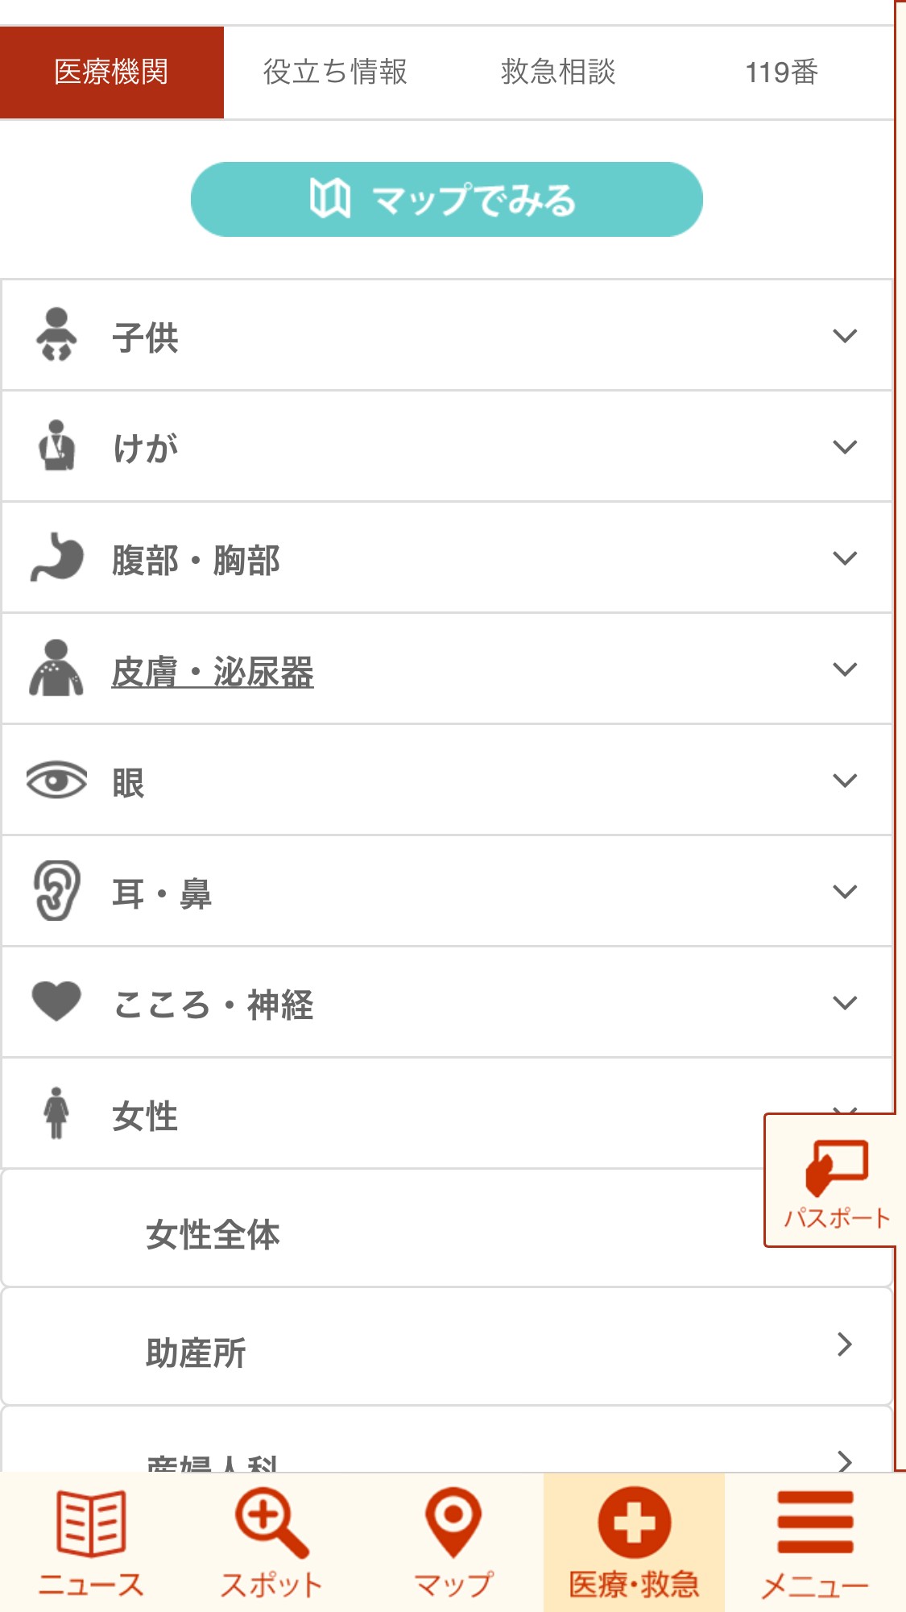Click the heart icon for こころ・神経
The height and width of the screenshot is (1612, 906).
point(56,1002)
